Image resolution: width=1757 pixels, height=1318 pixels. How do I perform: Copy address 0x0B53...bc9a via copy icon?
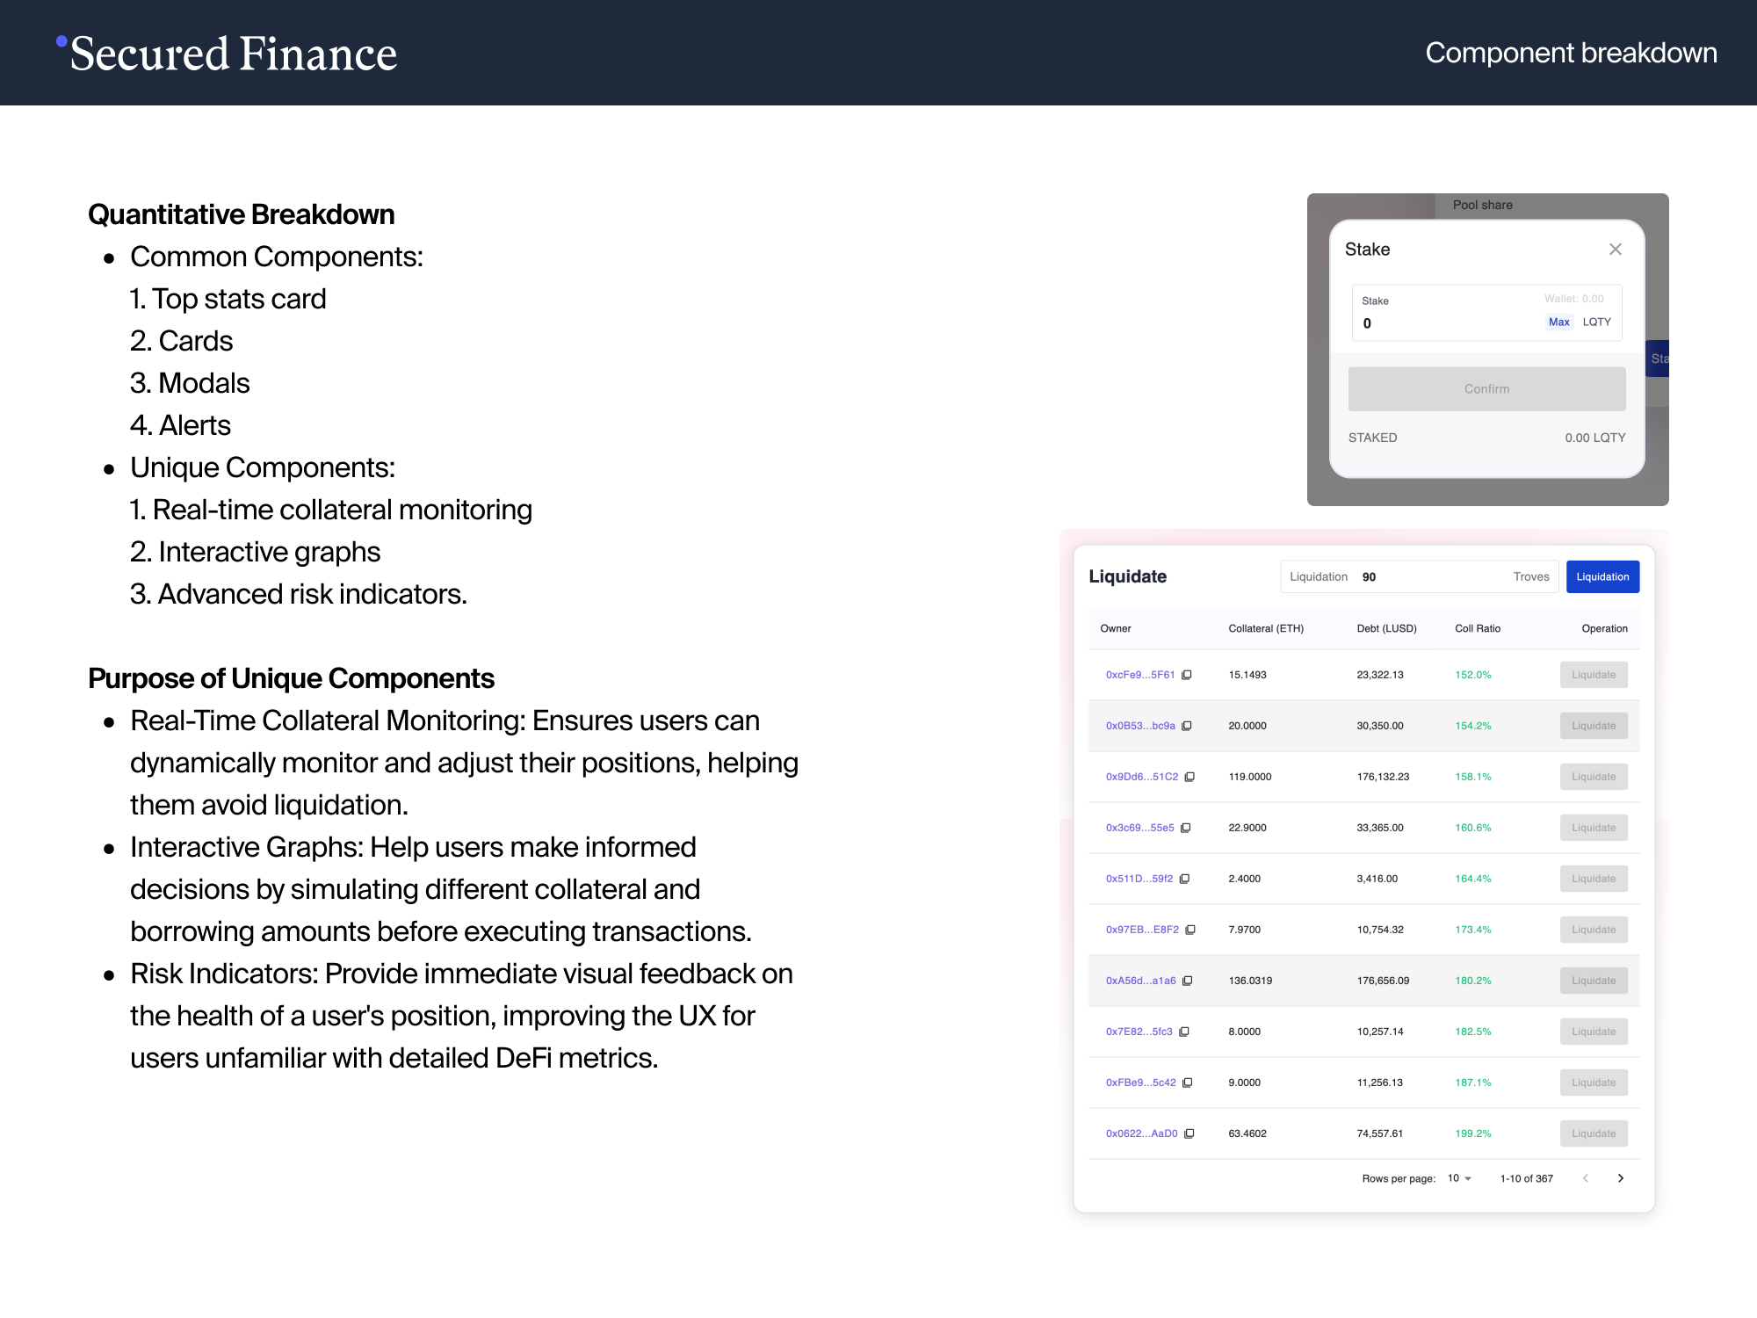pyautogui.click(x=1187, y=726)
